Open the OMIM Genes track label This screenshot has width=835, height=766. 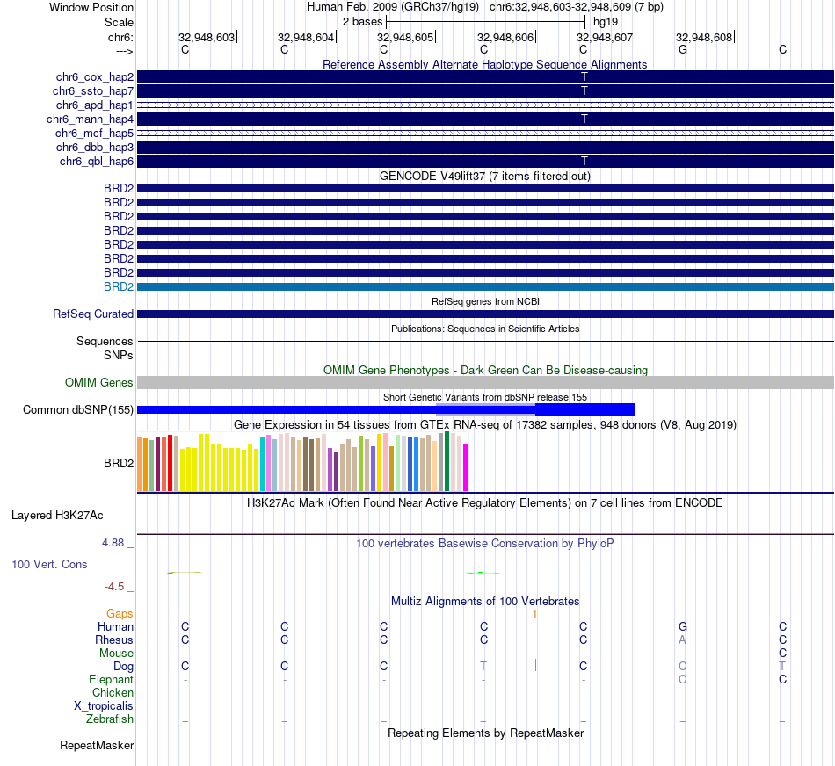click(99, 383)
